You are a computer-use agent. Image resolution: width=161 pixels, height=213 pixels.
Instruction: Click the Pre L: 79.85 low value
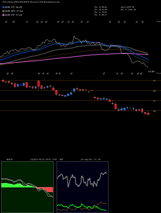tap(101, 12)
